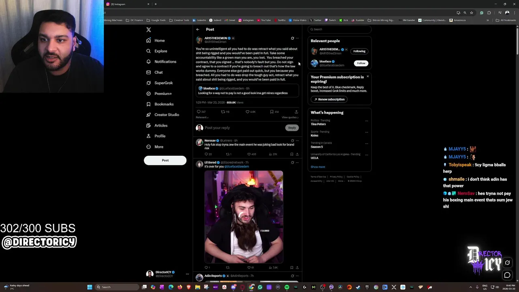This screenshot has height=292, width=519.
Task: Open Notifications bell icon in sidebar
Action: (x=148, y=62)
